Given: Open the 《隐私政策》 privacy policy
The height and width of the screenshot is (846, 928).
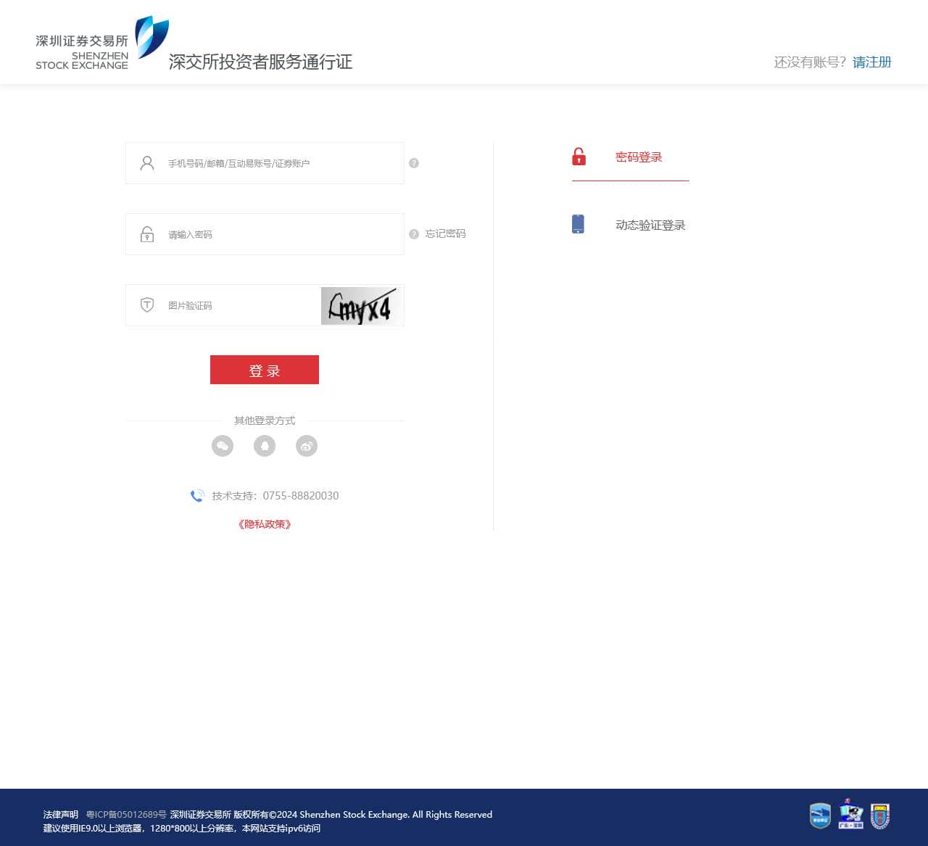Looking at the screenshot, I should click(x=265, y=524).
